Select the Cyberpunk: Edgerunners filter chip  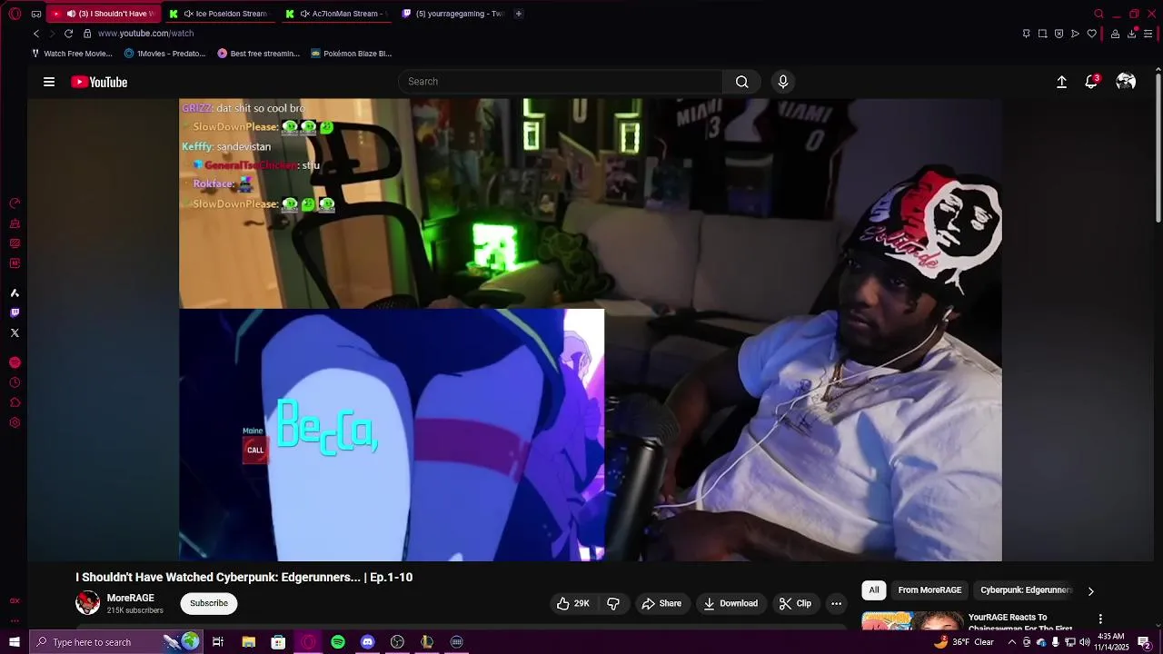click(x=1027, y=590)
